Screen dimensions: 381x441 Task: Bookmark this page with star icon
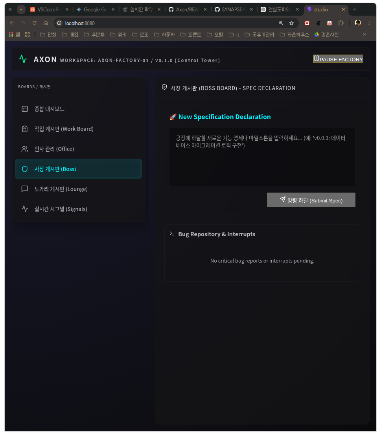coord(291,23)
